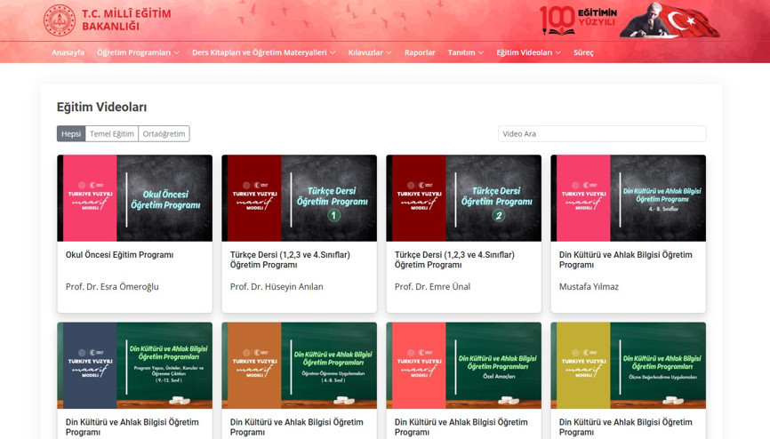Select the Hepsi filter button

tap(71, 134)
